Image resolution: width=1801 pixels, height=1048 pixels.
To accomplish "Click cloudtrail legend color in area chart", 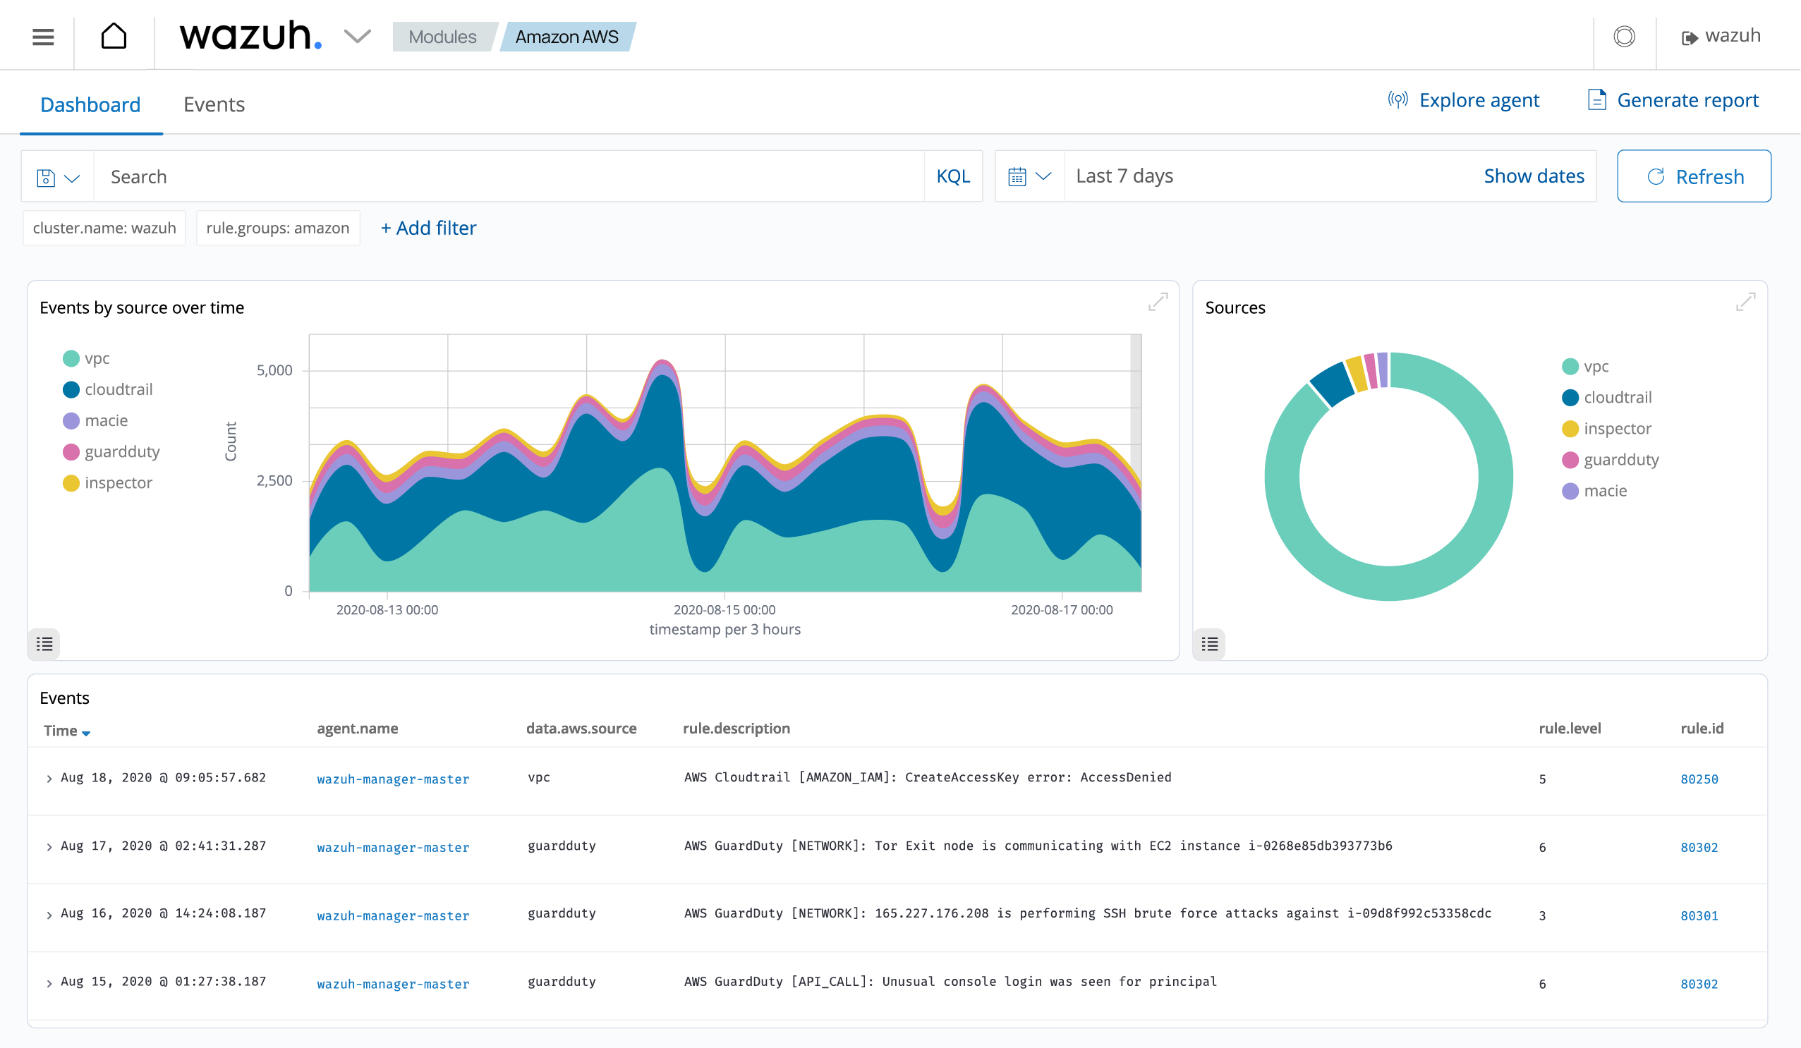I will click(71, 390).
